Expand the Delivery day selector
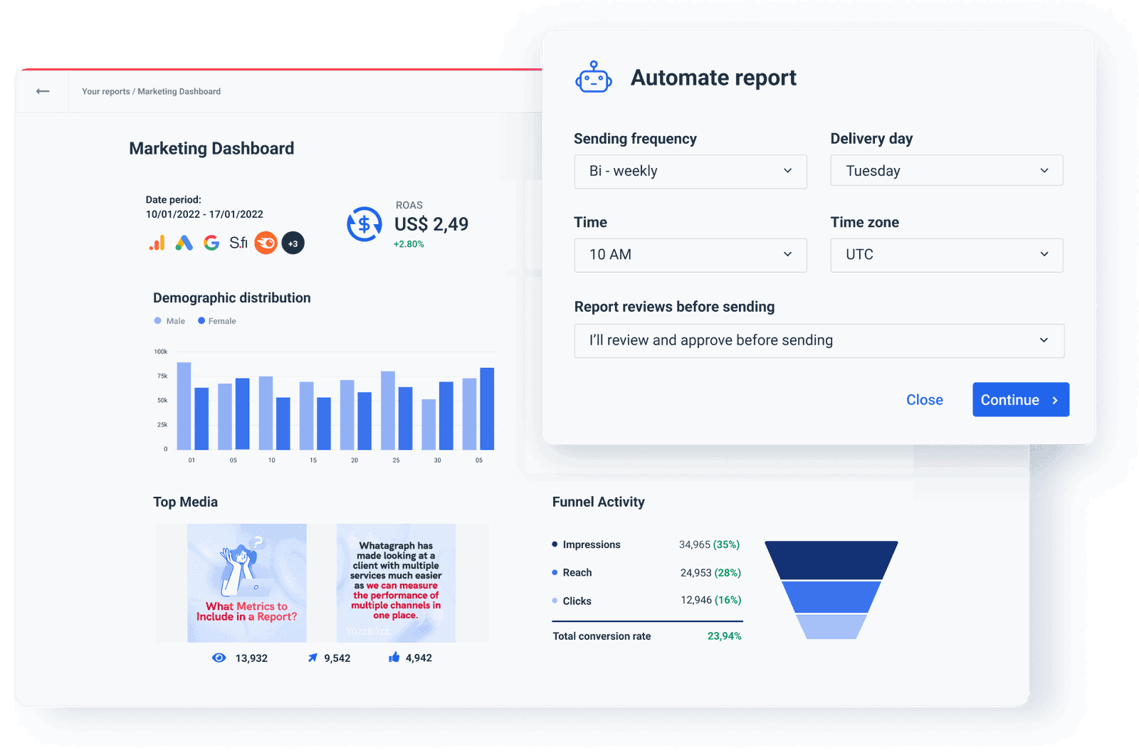The width and height of the screenshot is (1139, 753). pyautogui.click(x=946, y=170)
